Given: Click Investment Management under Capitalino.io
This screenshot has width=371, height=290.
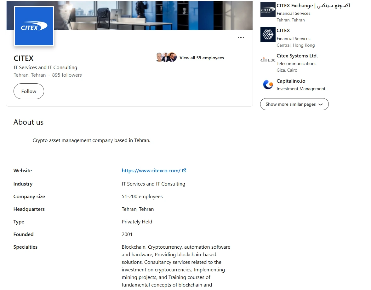Looking at the screenshot, I should pos(301,89).
